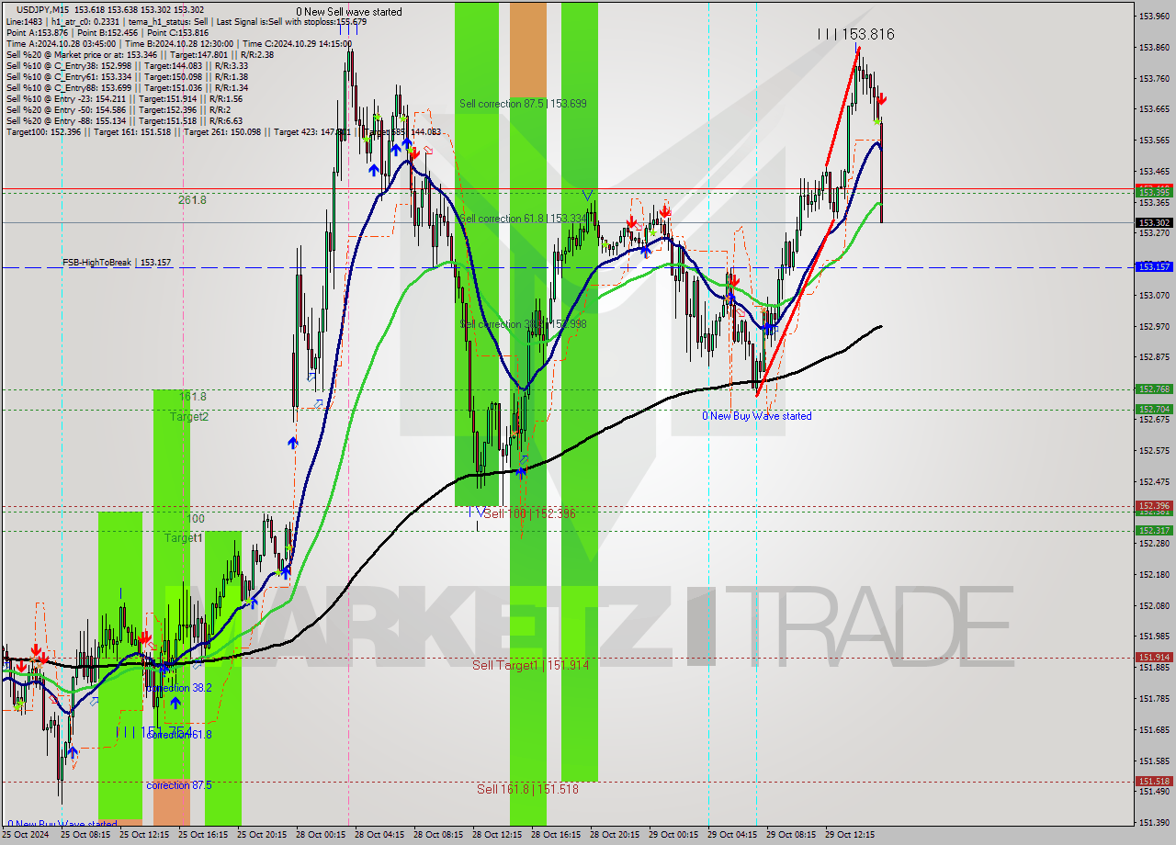Click the green price tag 152.317
This screenshot has height=845, width=1176.
(x=1154, y=530)
